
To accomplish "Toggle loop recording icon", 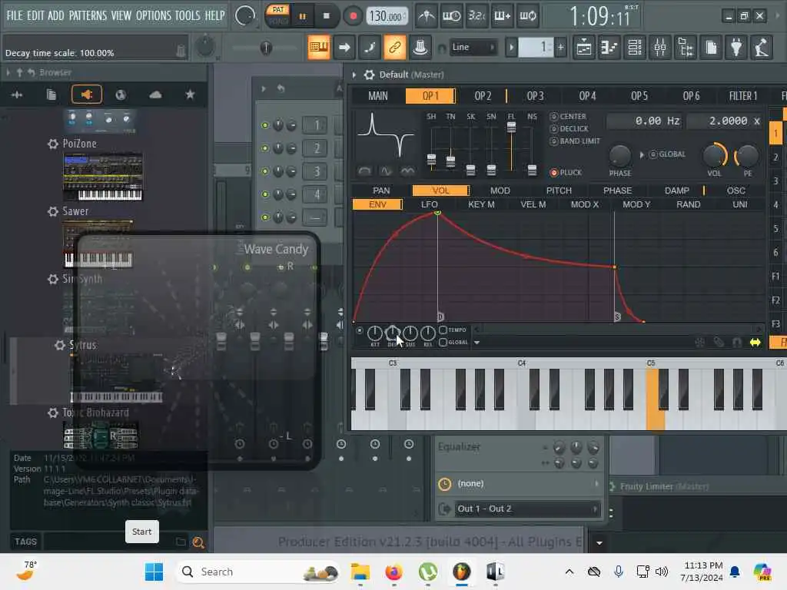I will pyautogui.click(x=527, y=16).
